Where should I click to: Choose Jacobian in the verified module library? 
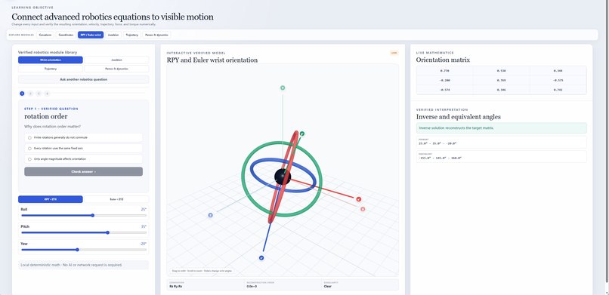tap(116, 60)
